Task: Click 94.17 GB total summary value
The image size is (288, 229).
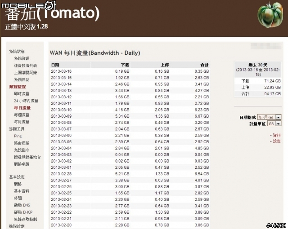Action: click(272, 94)
